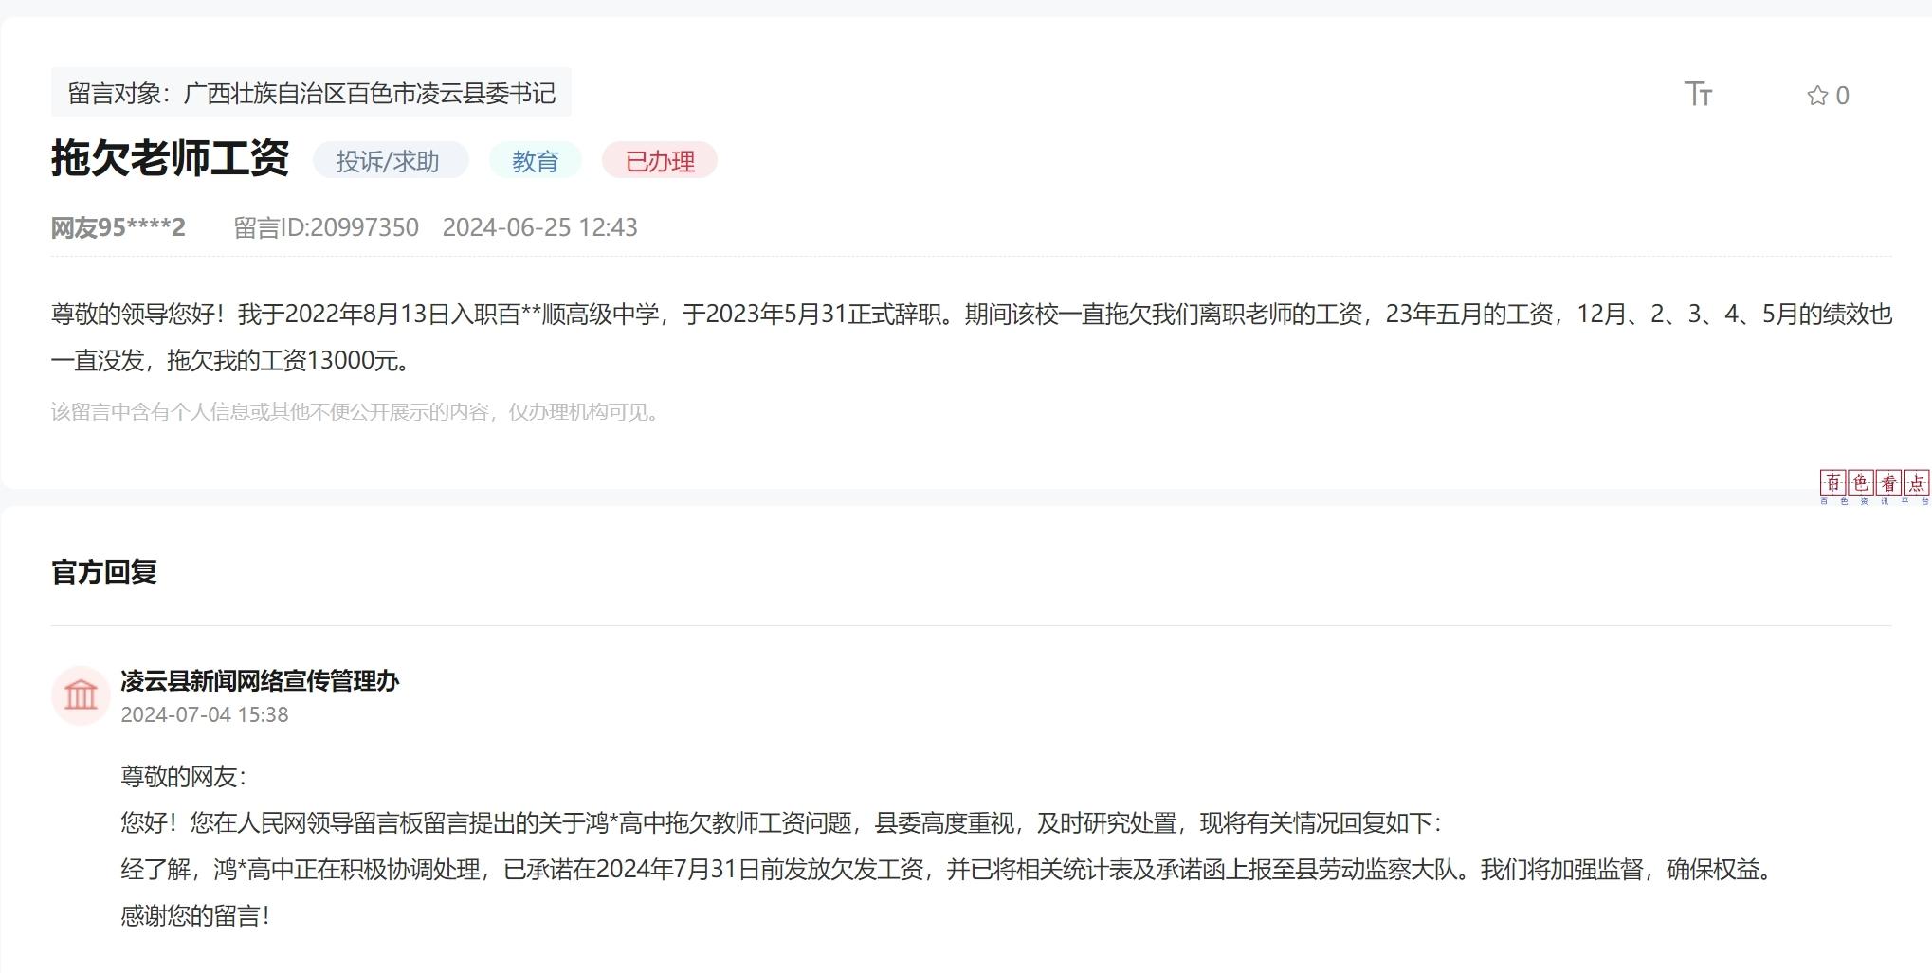Screen dimensions: 1932x973
Task: Adjust font size with the Tт icon
Action: 1698,94
